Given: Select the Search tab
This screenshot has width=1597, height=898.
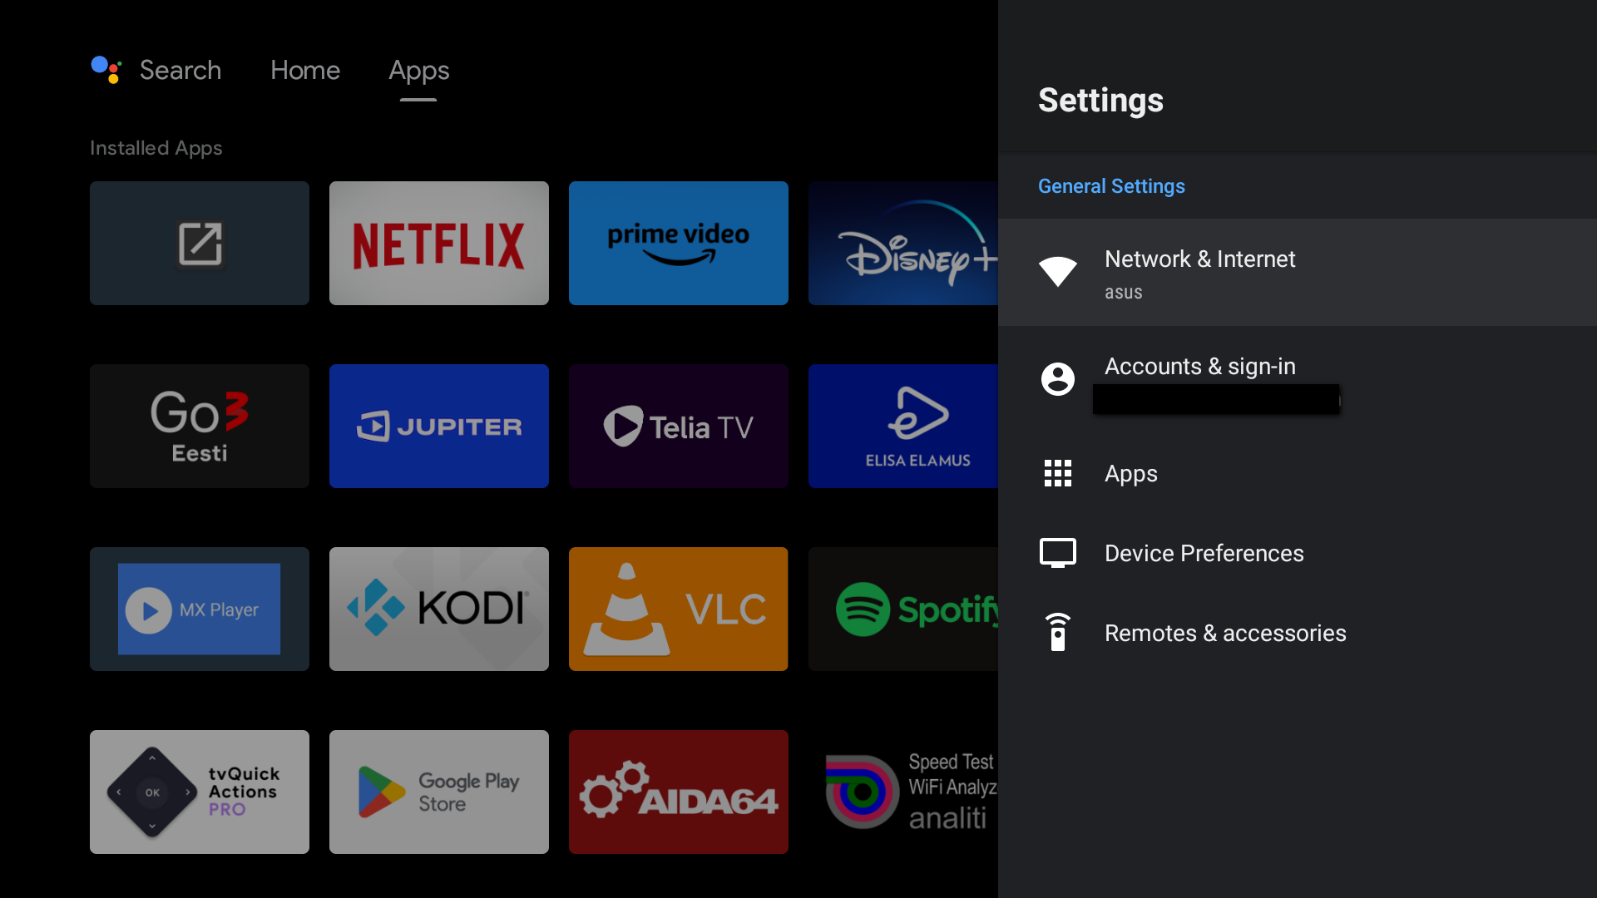Looking at the screenshot, I should point(180,70).
